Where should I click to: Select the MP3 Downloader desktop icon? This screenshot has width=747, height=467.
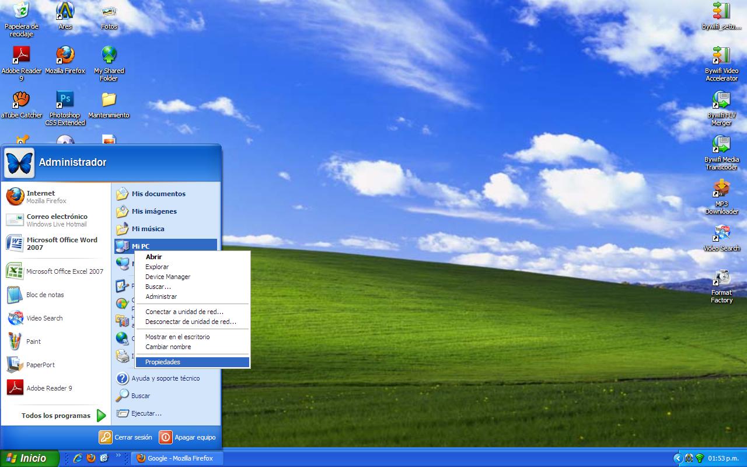pyautogui.click(x=722, y=197)
